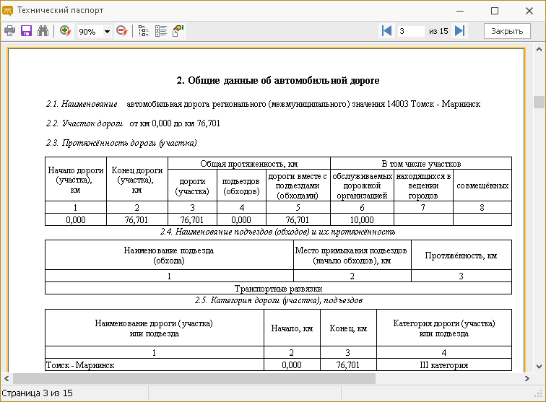Click the 'Конец, км' column header
Screen dimensions: 546x402
(x=348, y=328)
